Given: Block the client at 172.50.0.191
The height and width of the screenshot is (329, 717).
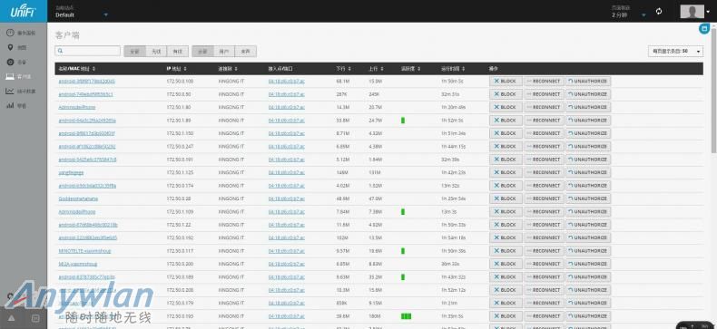Looking at the screenshot, I should coord(506,160).
